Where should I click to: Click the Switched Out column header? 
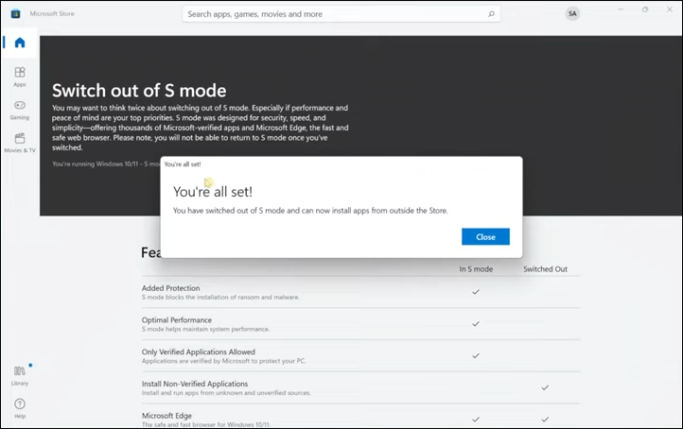point(545,269)
